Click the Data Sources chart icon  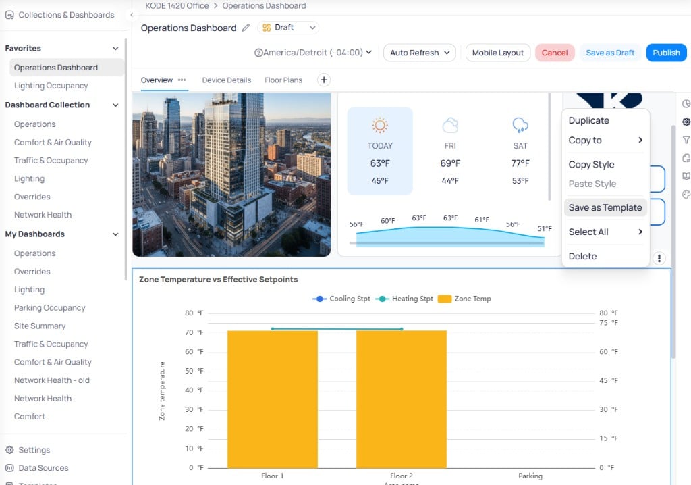(x=9, y=468)
